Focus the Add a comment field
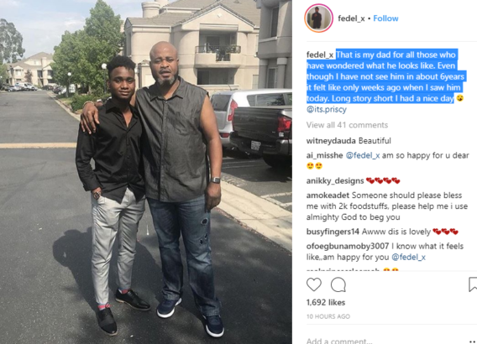This screenshot has height=344, width=477. (386, 341)
